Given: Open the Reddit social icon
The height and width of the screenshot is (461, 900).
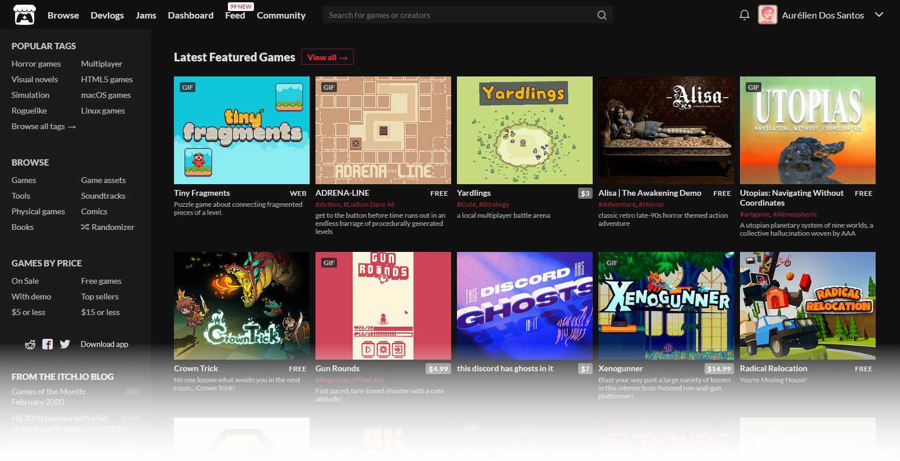Looking at the screenshot, I should (x=30, y=344).
